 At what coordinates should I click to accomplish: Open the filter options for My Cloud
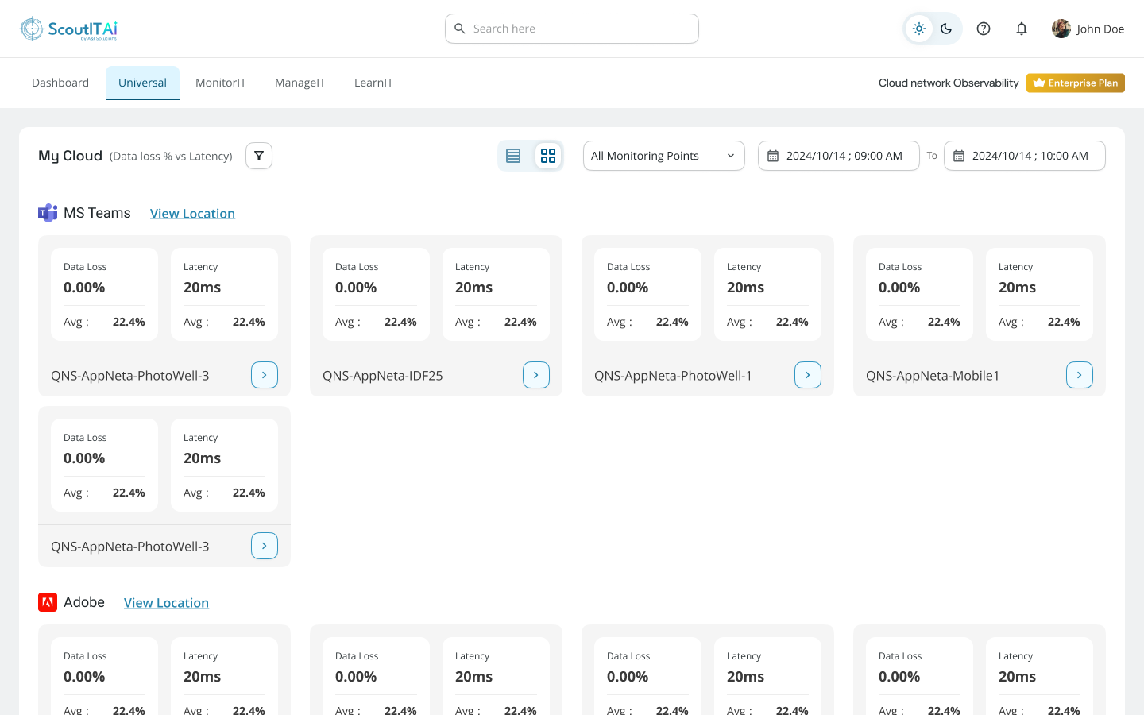tap(259, 156)
